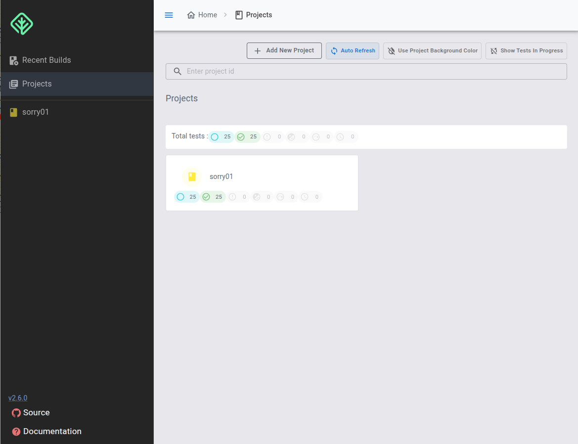Click the Projects breadcrumb book icon

239,15
